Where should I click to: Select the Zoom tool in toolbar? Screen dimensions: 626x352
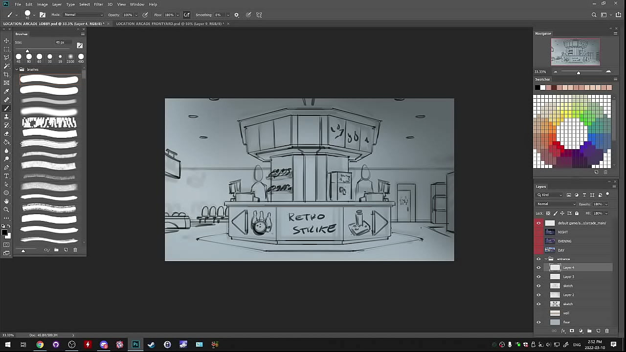pyautogui.click(x=6, y=210)
